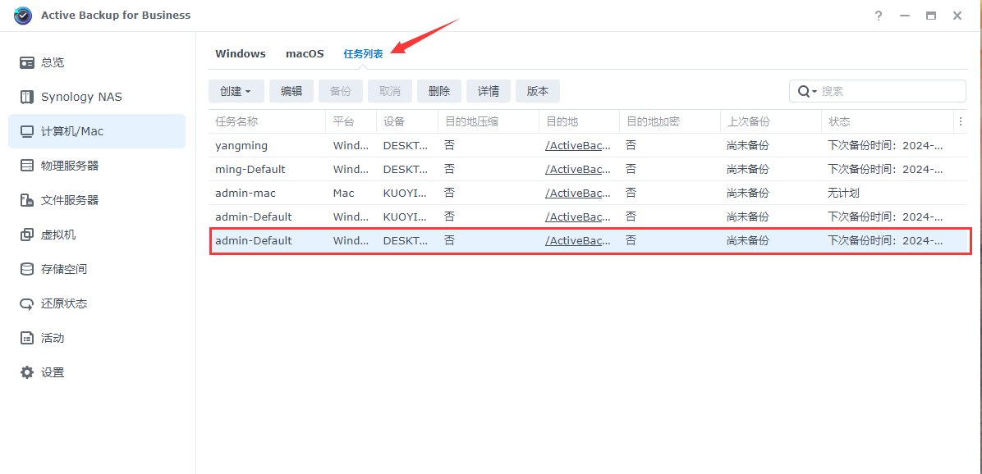Open the help question mark icon
982x474 pixels.
click(x=879, y=16)
